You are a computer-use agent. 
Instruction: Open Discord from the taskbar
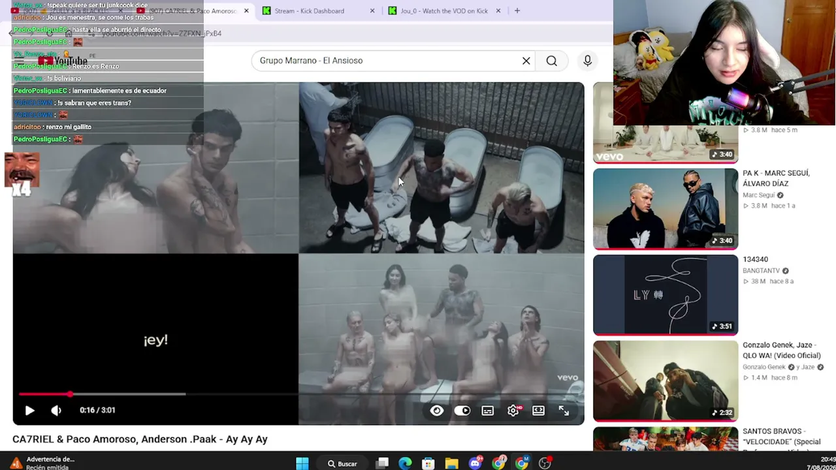pyautogui.click(x=475, y=463)
